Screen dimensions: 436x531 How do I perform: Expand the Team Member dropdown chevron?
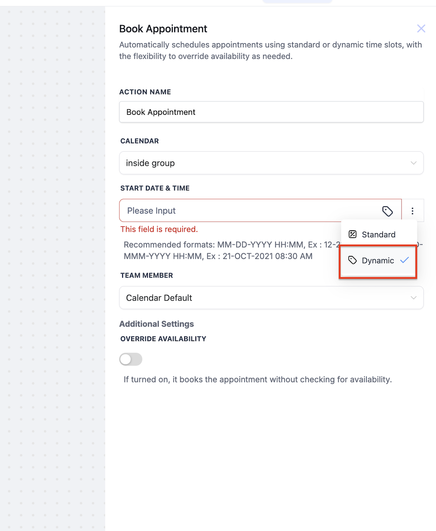pos(413,298)
